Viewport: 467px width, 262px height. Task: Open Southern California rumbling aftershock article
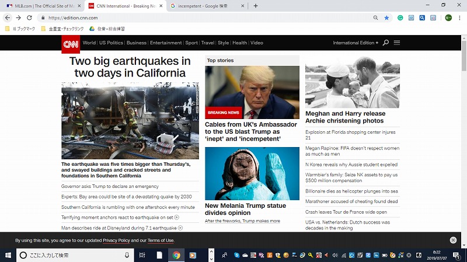(x=128, y=207)
